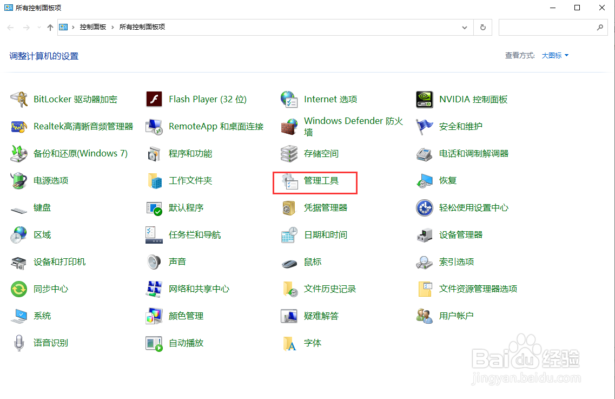615x399 pixels.
Task: Open 语音识别 microphone icon
Action: pos(19,343)
